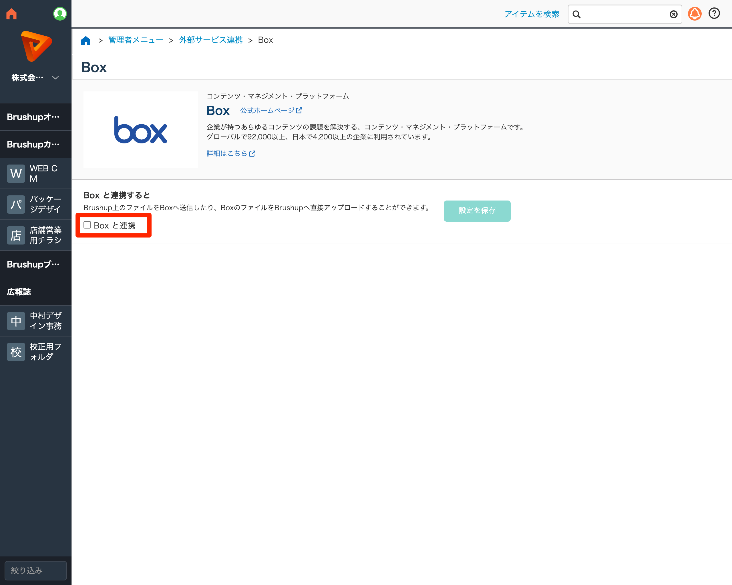This screenshot has width=732, height=585.
Task: Open the orange home icon in sidebar
Action: pos(11,14)
